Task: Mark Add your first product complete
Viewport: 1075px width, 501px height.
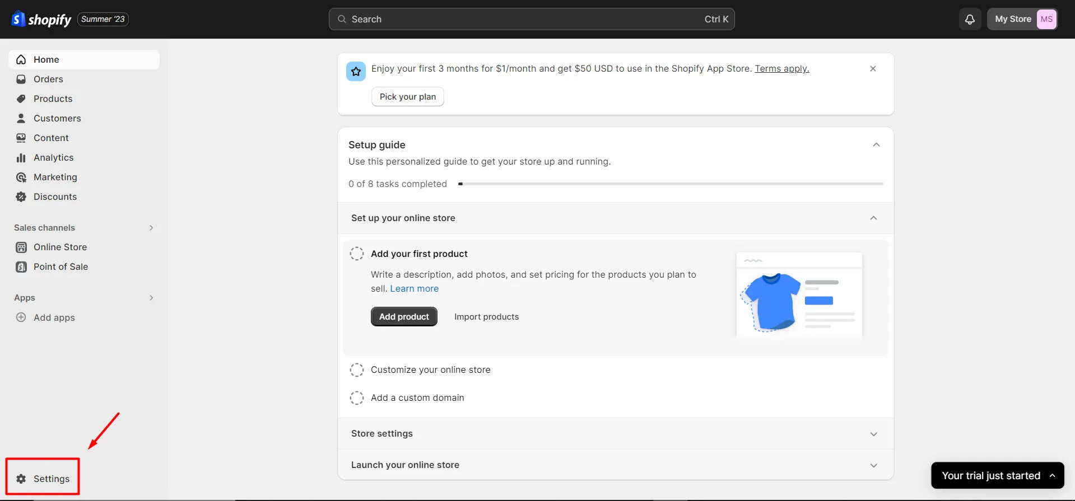Action: tap(357, 254)
